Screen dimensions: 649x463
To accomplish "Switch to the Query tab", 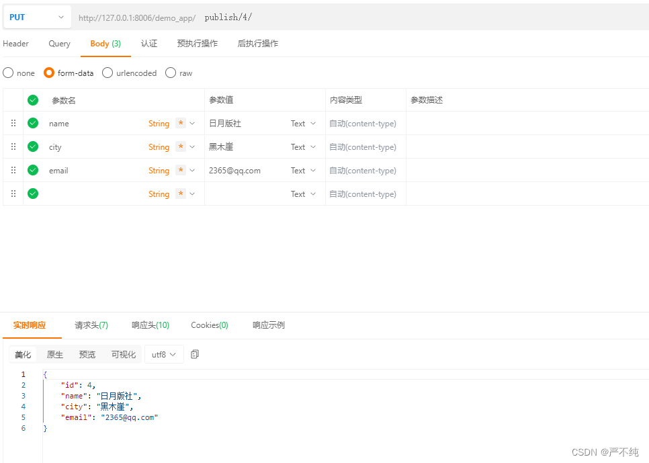I will coord(59,44).
